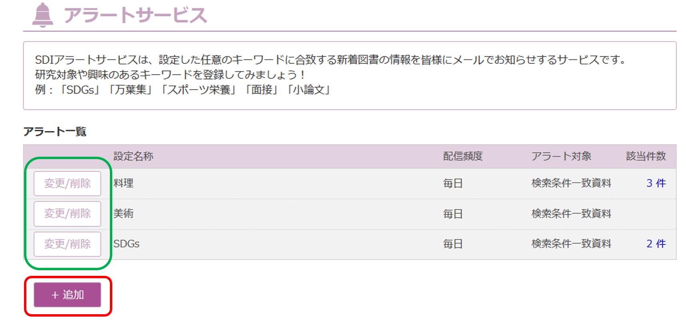Click the SDI alert description text box
Screen dimensions: 696x321
click(349, 75)
